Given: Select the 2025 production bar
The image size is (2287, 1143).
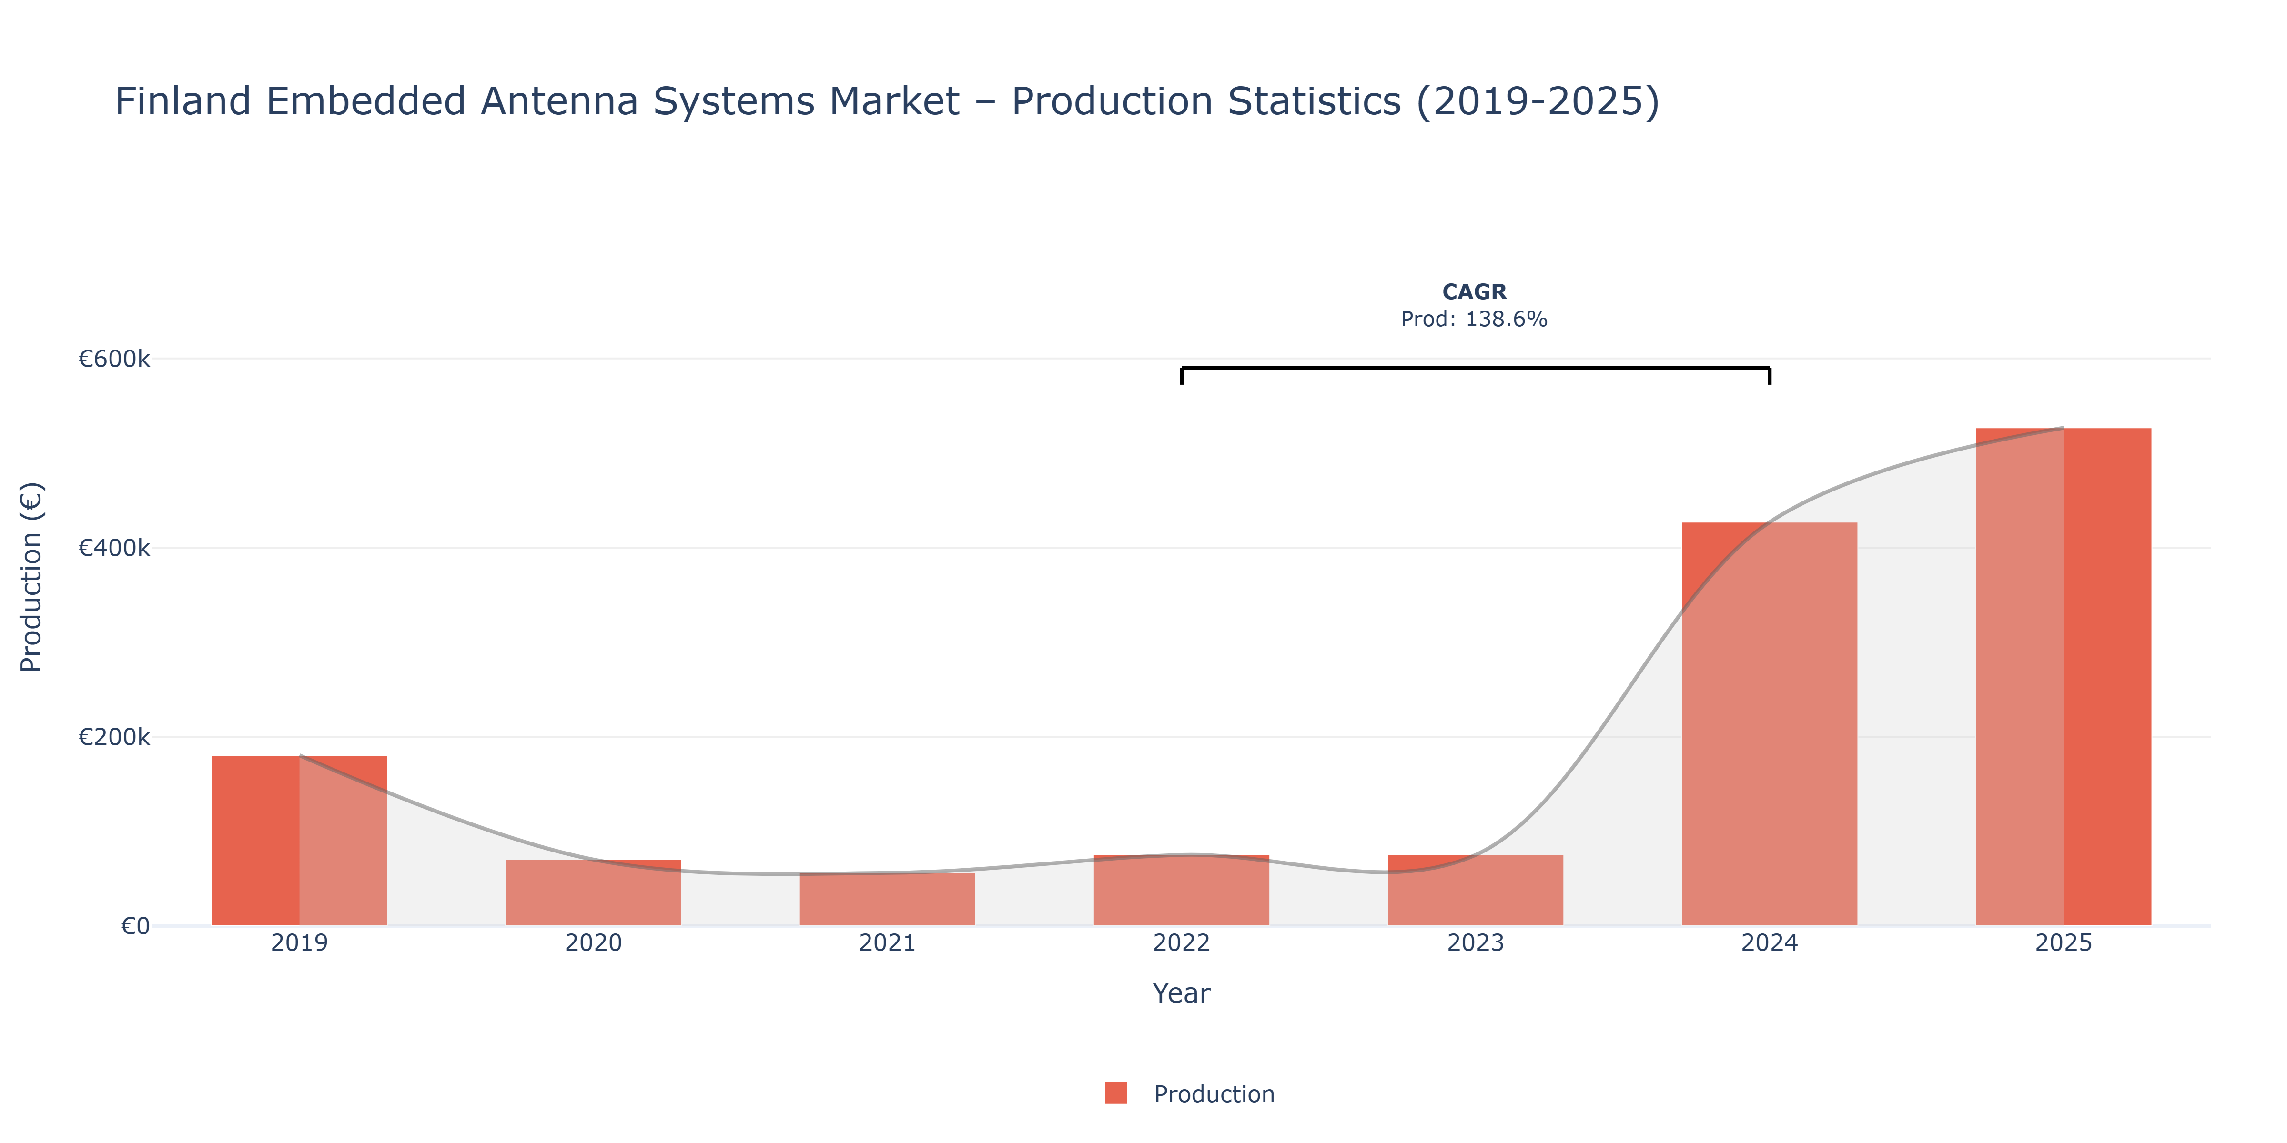Looking at the screenshot, I should coord(2063,677).
